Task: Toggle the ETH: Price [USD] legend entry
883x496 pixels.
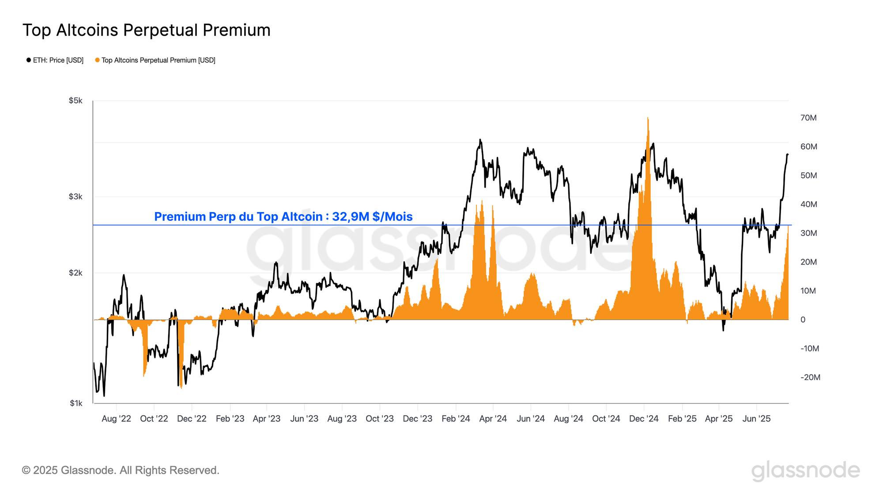Action: point(55,60)
